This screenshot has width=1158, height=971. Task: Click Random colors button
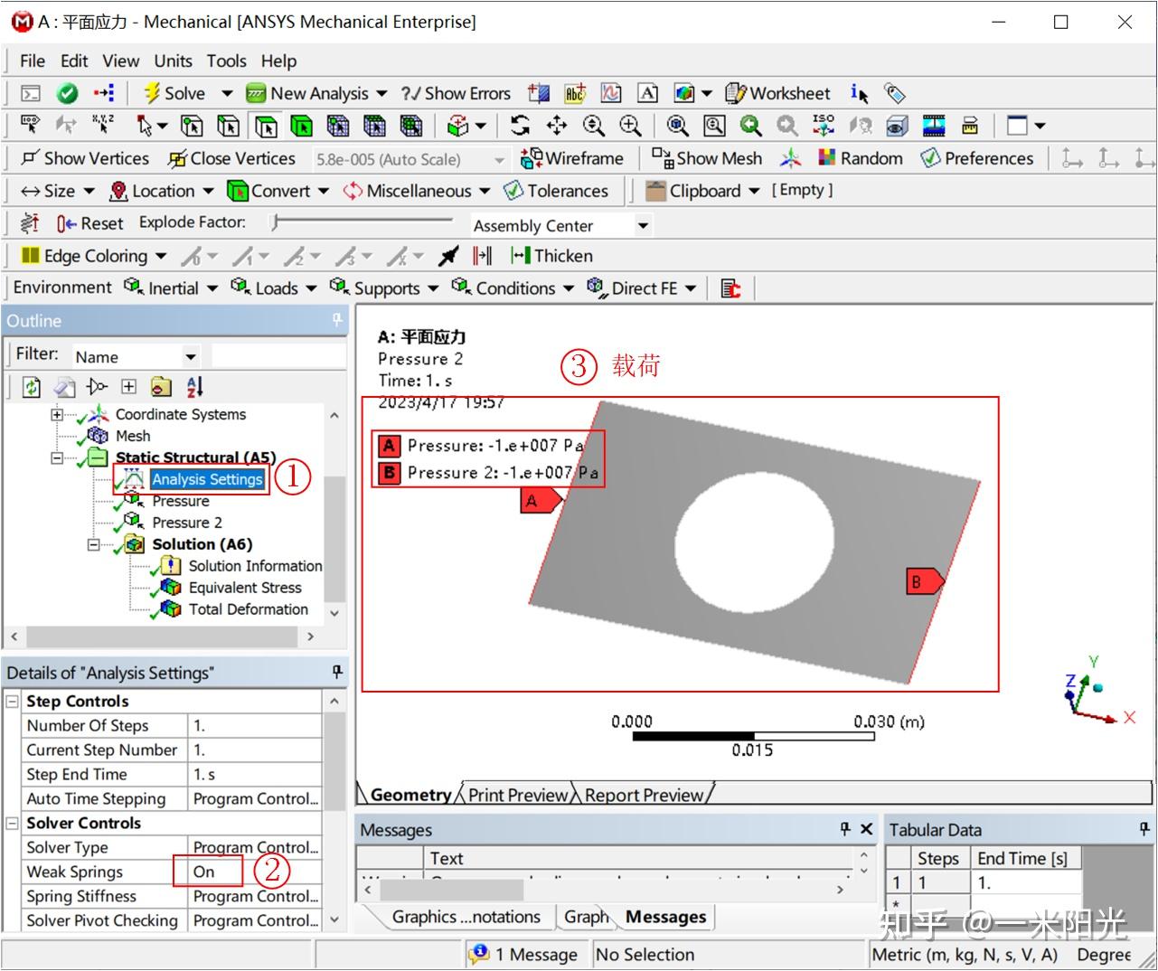[x=861, y=158]
